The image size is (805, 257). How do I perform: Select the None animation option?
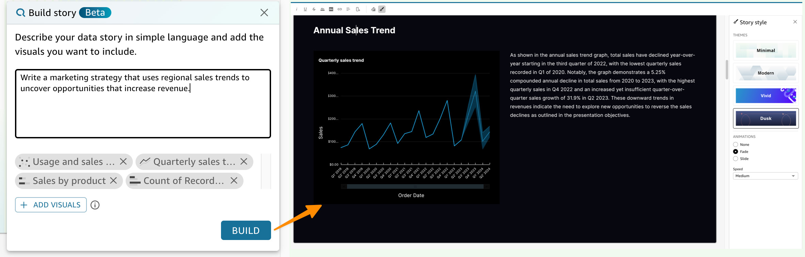(736, 144)
